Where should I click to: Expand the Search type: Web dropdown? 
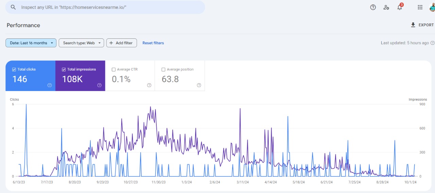(x=81, y=43)
